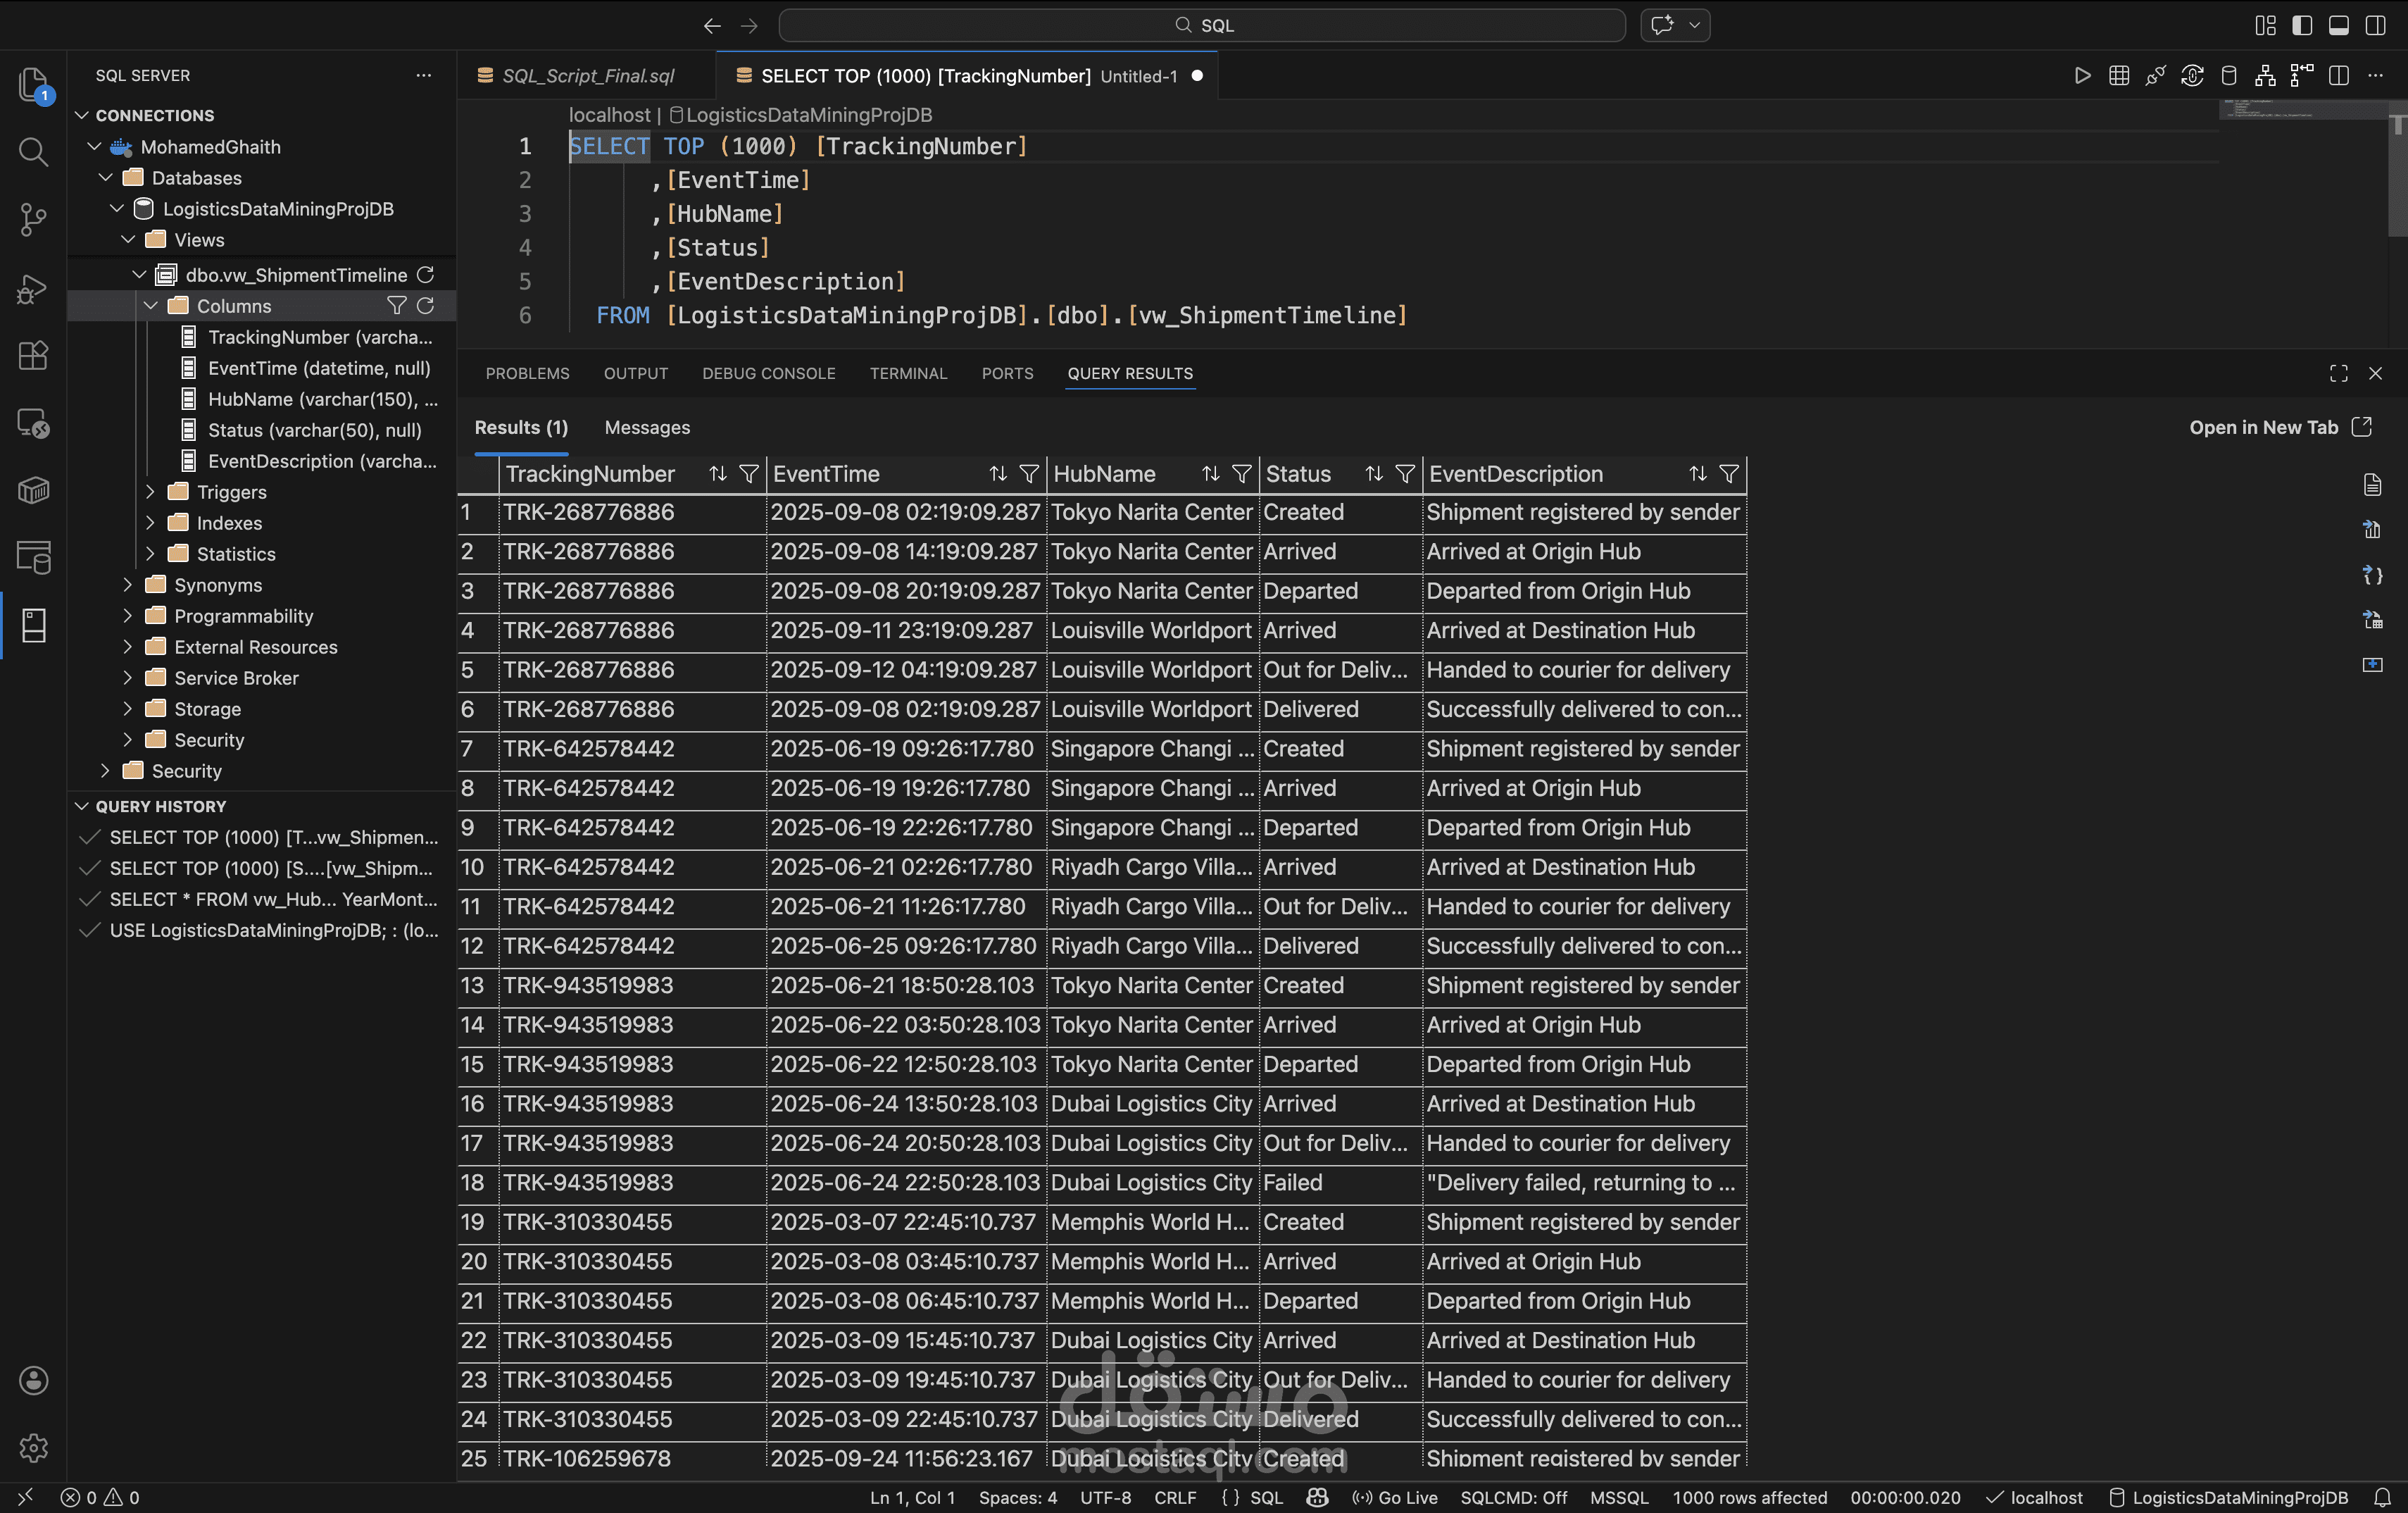This screenshot has height=1513, width=2408.
Task: Collapse the QUERY HISTORY section
Action: coord(82,807)
